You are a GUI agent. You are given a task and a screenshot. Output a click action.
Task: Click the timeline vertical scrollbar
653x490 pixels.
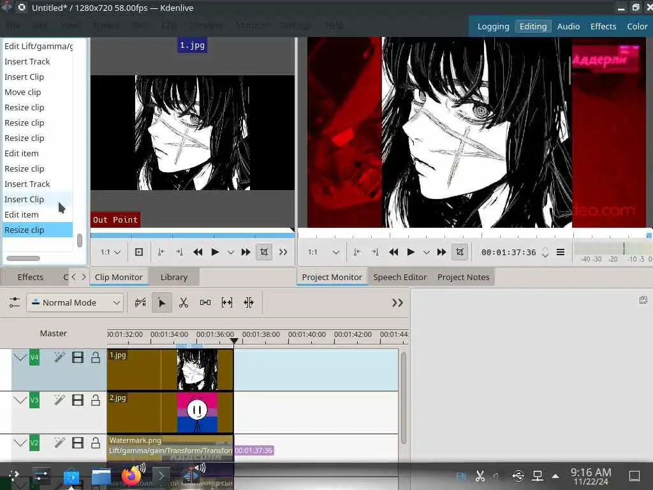tap(403, 398)
